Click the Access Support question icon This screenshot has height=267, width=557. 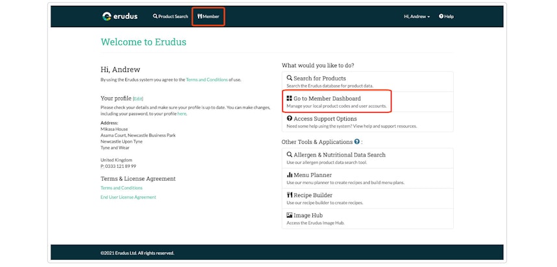click(290, 119)
